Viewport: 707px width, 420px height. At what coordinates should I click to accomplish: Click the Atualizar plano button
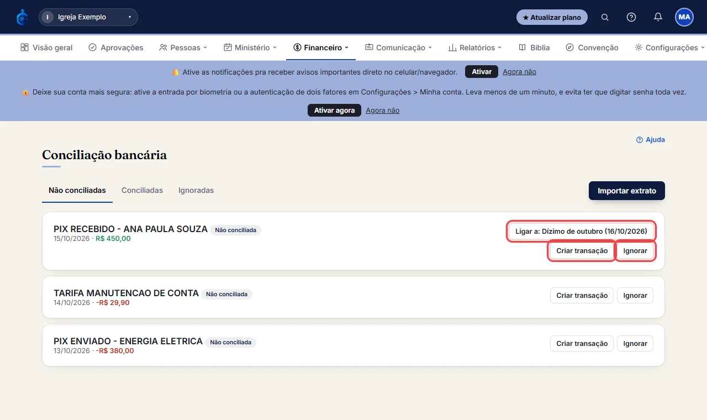pos(552,17)
